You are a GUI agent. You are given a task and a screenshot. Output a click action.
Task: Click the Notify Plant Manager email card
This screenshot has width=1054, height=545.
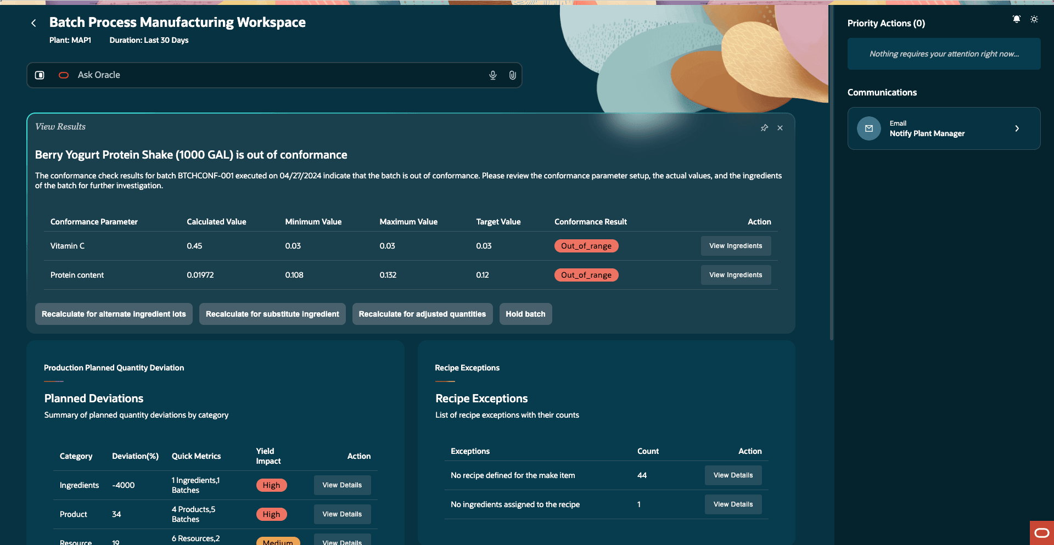click(944, 128)
